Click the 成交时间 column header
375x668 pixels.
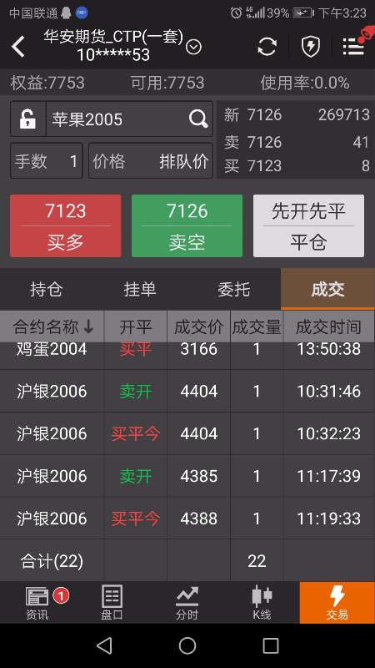(x=328, y=327)
